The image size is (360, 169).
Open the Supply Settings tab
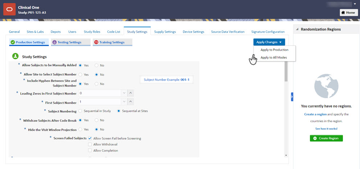click(165, 32)
